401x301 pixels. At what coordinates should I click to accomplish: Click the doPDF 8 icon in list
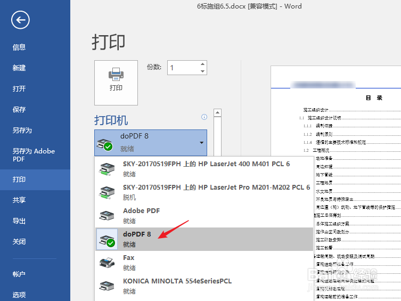coord(107,240)
